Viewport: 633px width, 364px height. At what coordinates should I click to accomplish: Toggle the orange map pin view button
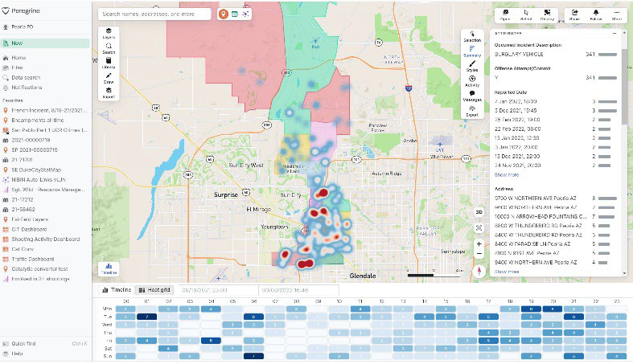point(223,14)
